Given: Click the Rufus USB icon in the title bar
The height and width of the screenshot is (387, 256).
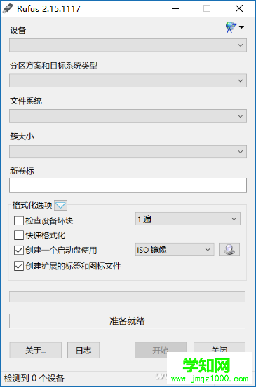Looking at the screenshot, I should (8, 8).
